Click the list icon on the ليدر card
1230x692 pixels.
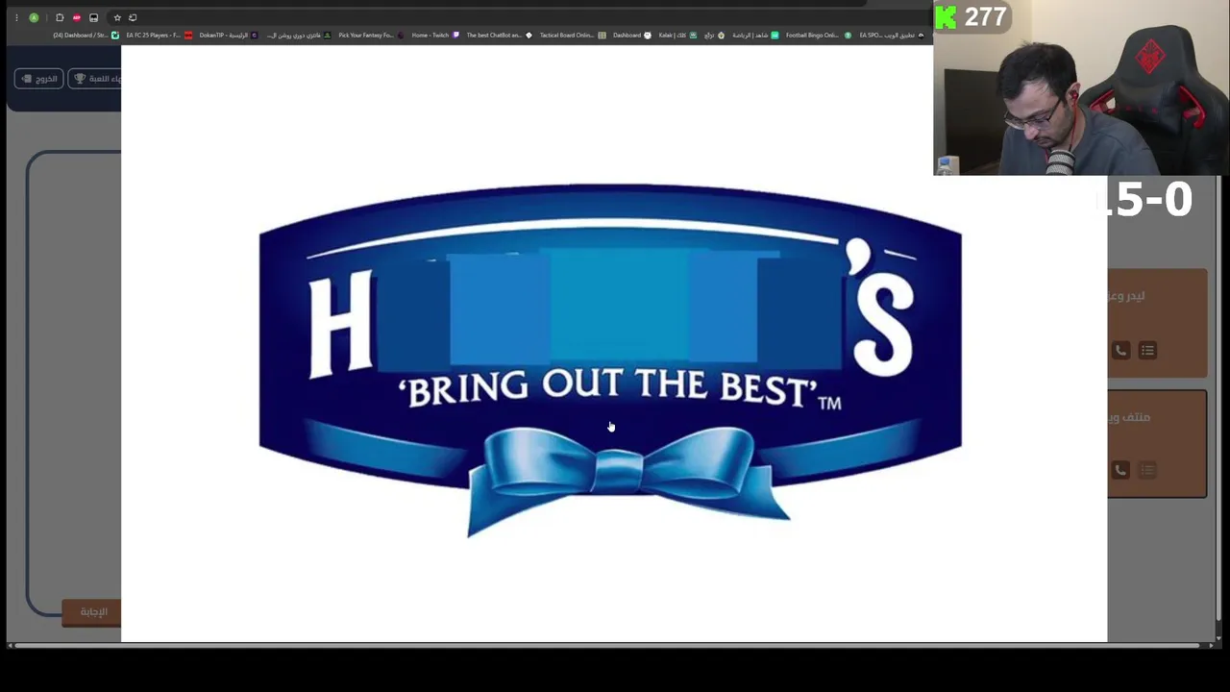click(x=1147, y=351)
